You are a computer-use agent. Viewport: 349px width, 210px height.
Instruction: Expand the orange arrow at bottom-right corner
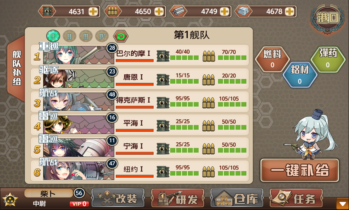click(342, 204)
